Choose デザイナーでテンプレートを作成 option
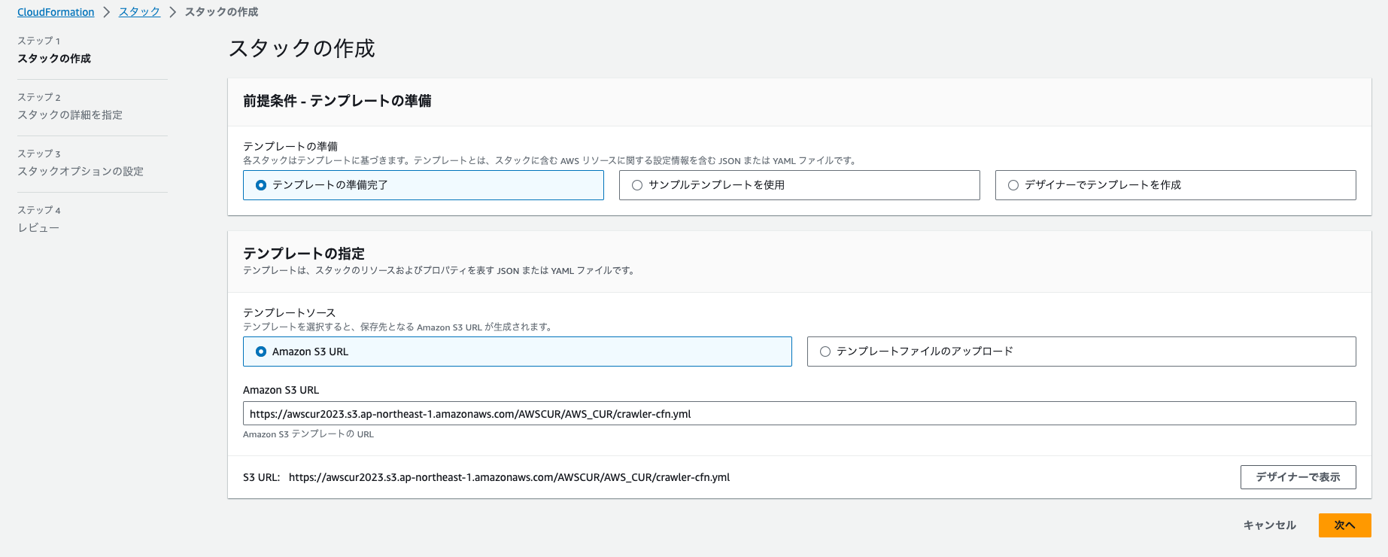The image size is (1388, 557). click(1013, 185)
